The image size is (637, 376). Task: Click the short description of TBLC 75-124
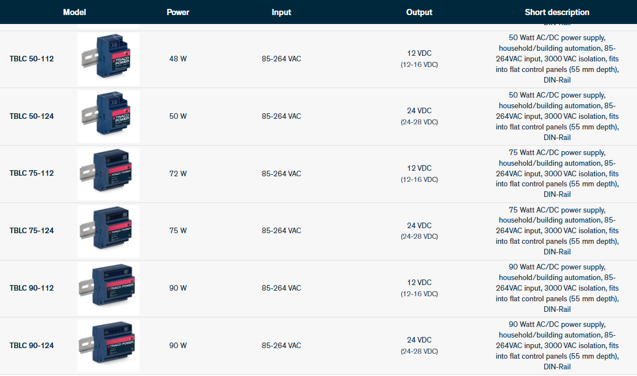pos(557,231)
